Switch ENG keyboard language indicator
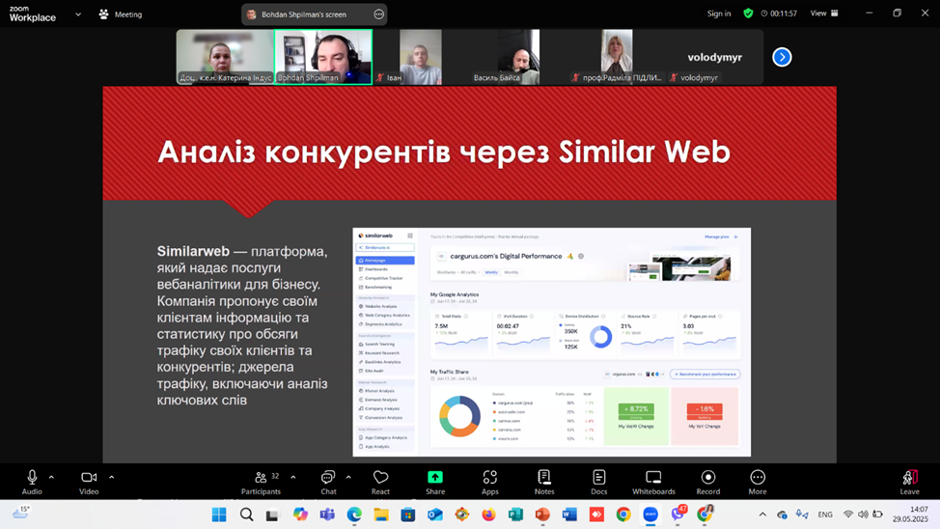This screenshot has height=529, width=940. click(825, 515)
